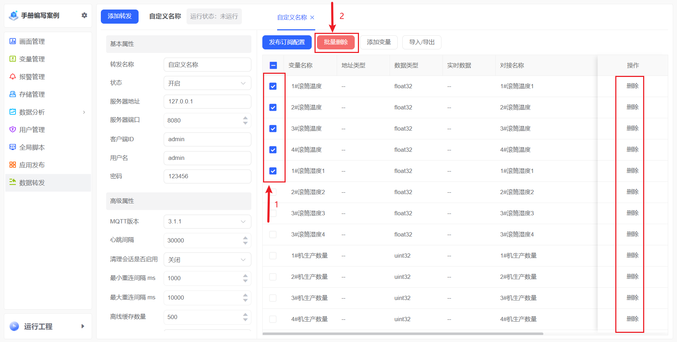Screen dimensions: 677x342
Task: Select 数据转发 menu item
Action: [32, 183]
